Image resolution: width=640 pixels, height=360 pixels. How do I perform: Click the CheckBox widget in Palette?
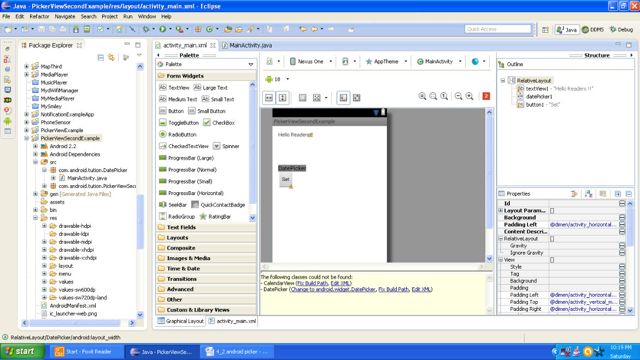[219, 122]
